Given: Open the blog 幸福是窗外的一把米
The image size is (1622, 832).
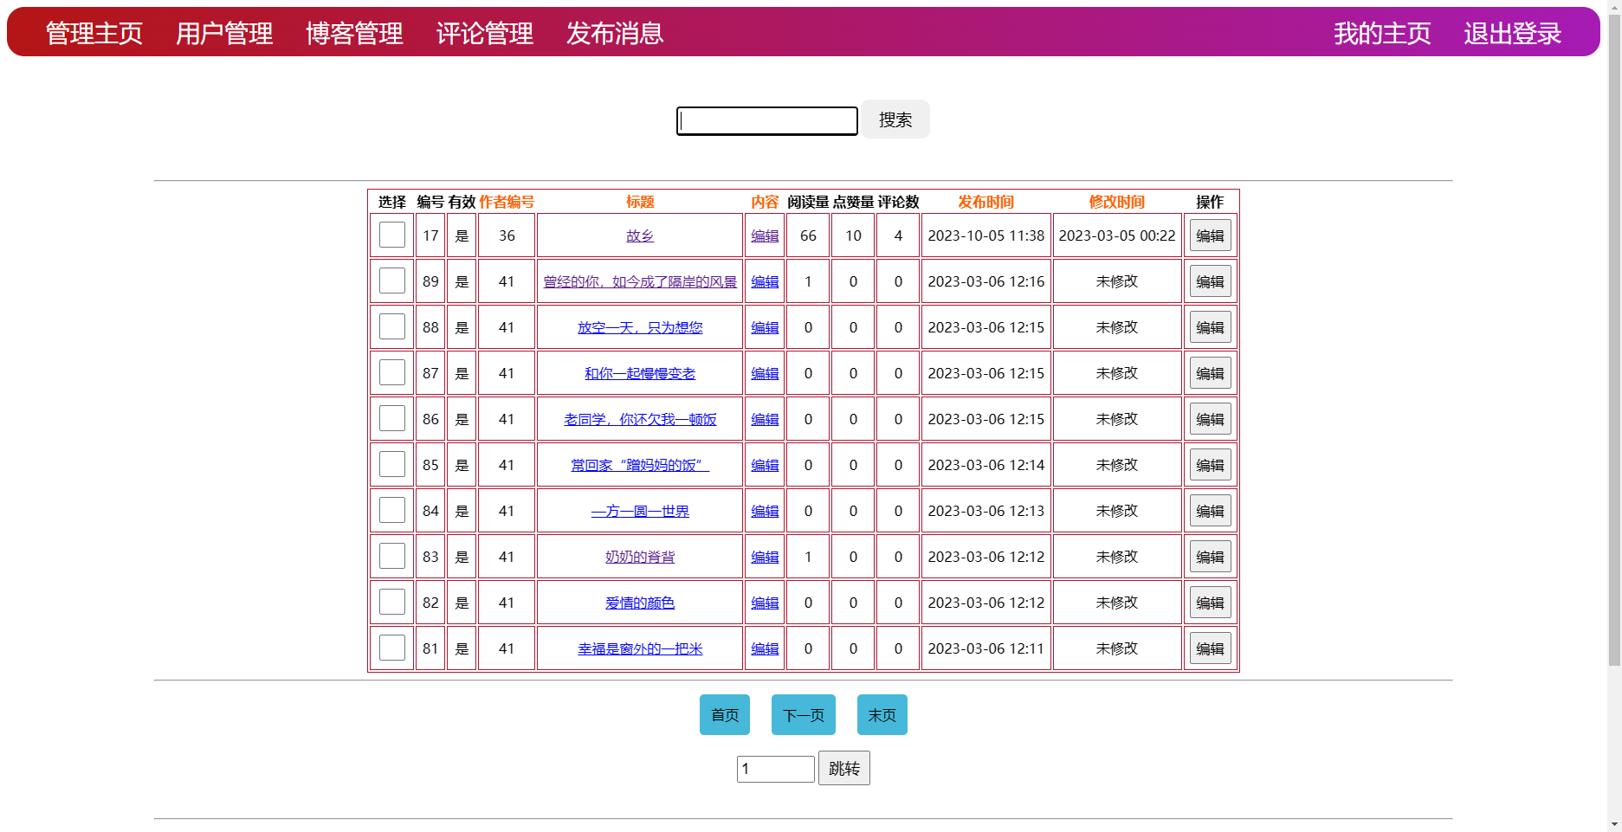Looking at the screenshot, I should click(640, 648).
